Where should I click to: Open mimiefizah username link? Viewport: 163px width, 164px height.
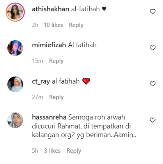49,45
